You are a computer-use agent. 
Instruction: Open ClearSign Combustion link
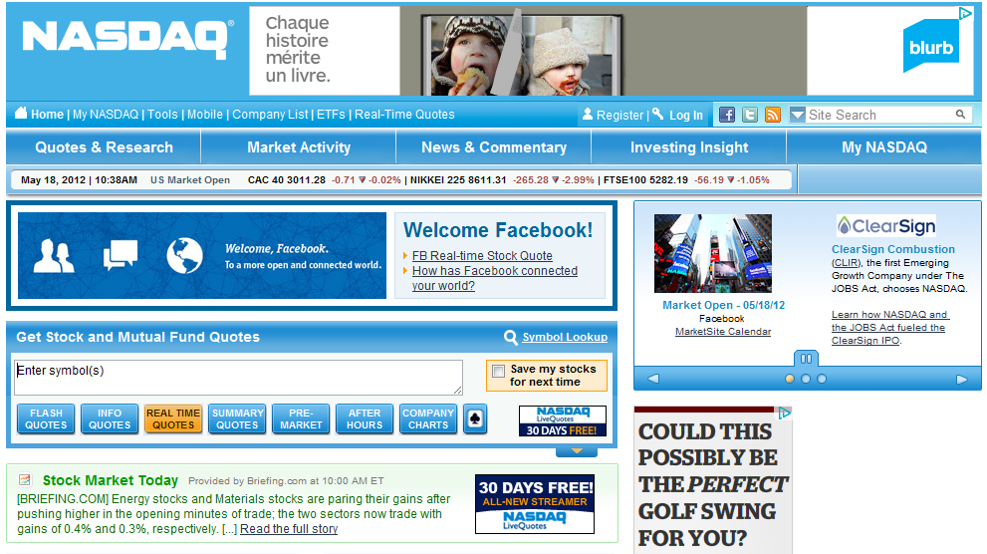coord(893,249)
